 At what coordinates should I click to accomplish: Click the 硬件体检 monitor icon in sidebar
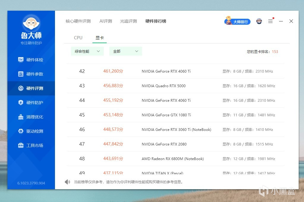point(21,60)
